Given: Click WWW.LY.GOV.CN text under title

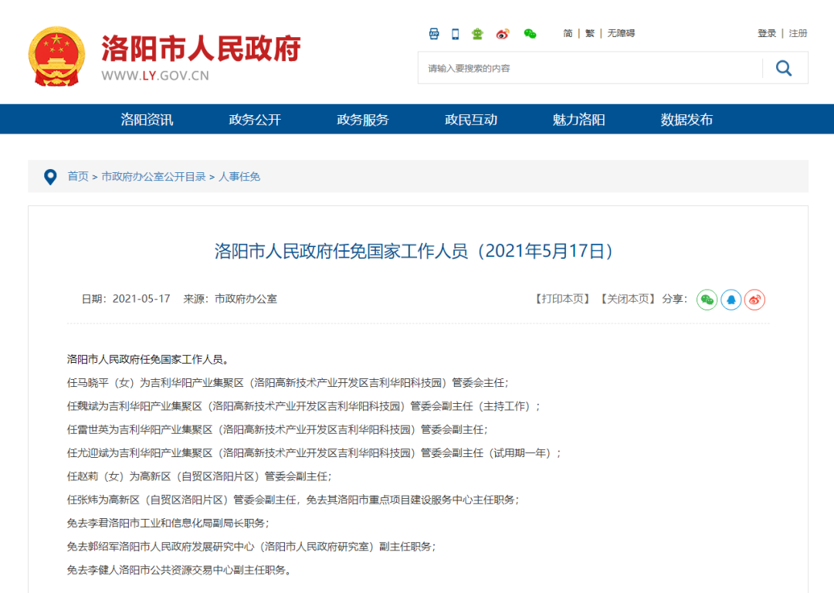Looking at the screenshot, I should coord(155,76).
